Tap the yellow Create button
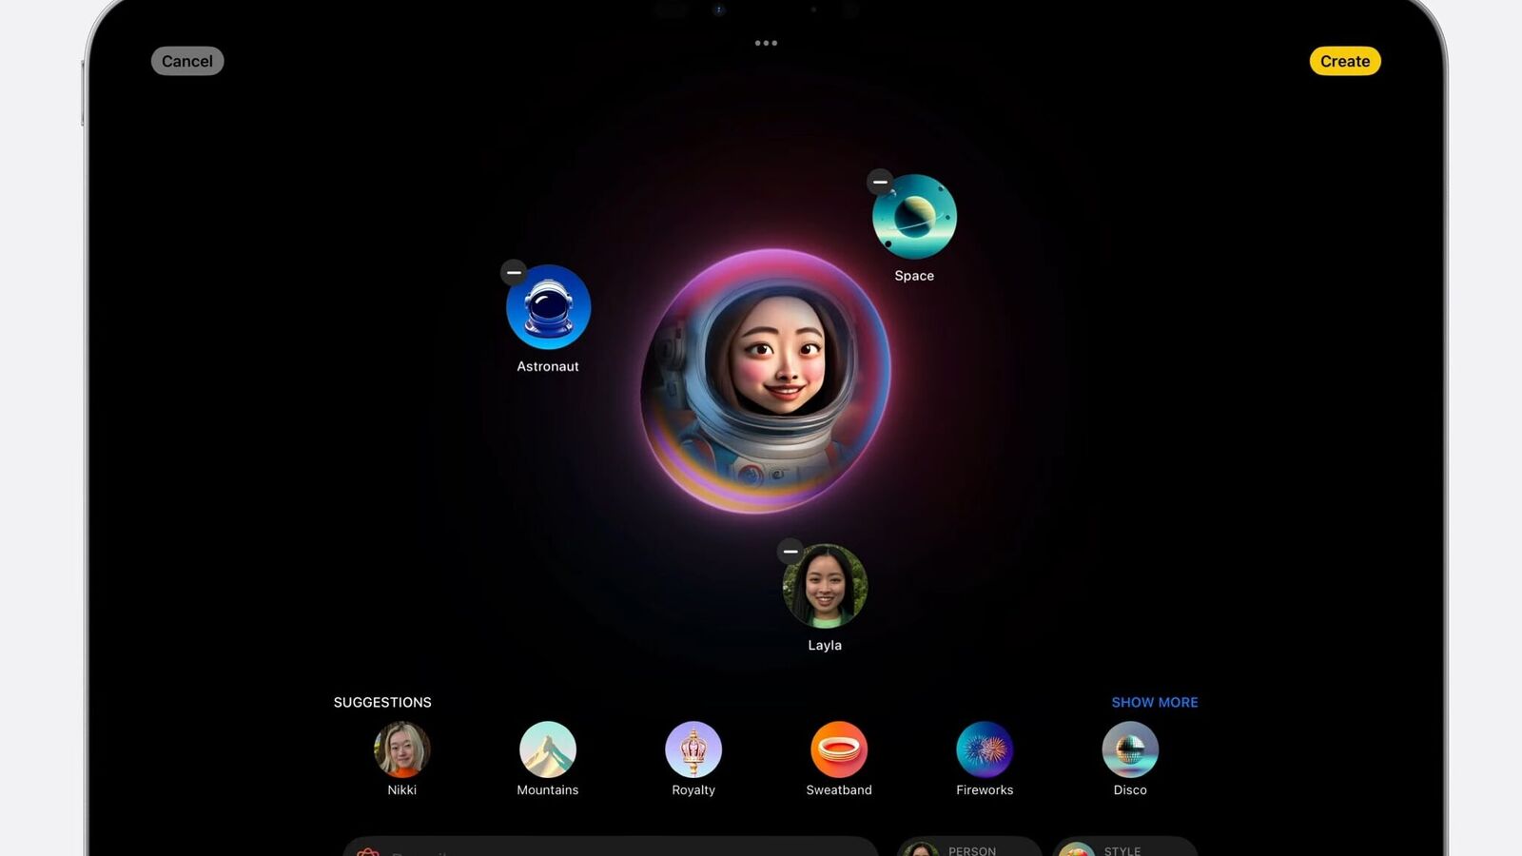The image size is (1522, 856). pos(1345,61)
